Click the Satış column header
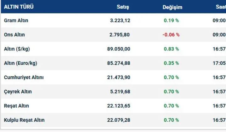 coord(123,7)
